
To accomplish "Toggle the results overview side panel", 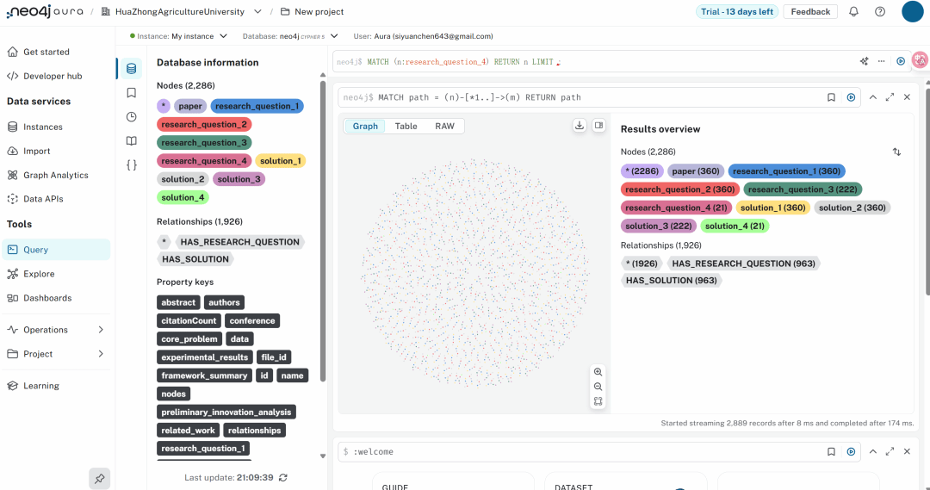I will point(598,126).
